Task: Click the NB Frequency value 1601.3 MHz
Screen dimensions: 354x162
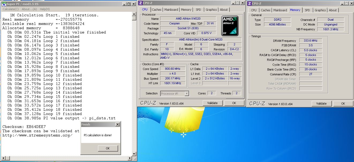Action: pyautogui.click(x=331, y=29)
